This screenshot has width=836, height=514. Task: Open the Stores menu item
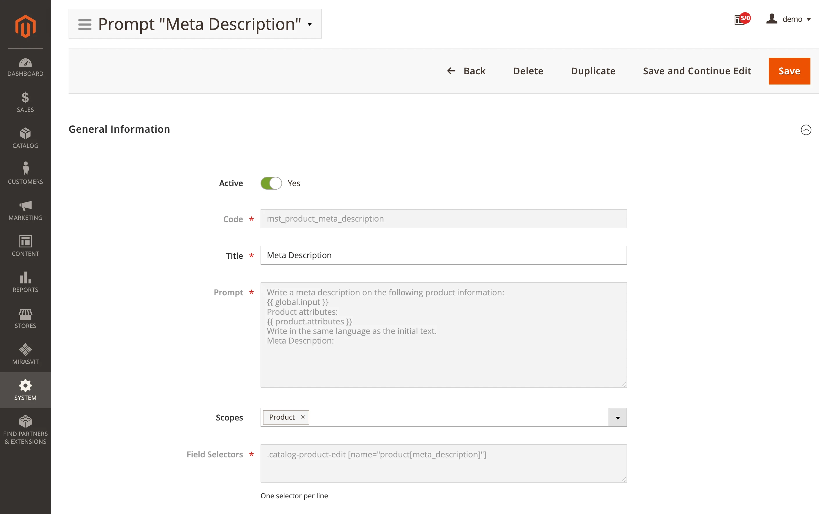[x=26, y=318]
